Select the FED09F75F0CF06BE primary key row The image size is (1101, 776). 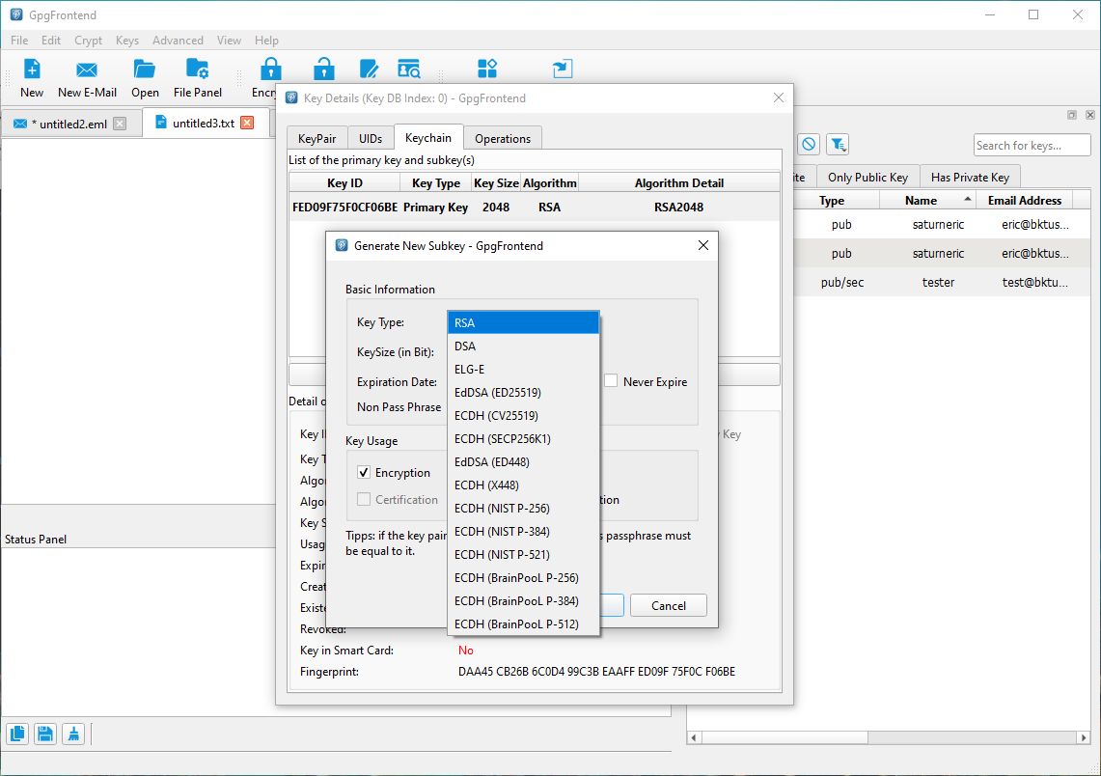[535, 208]
